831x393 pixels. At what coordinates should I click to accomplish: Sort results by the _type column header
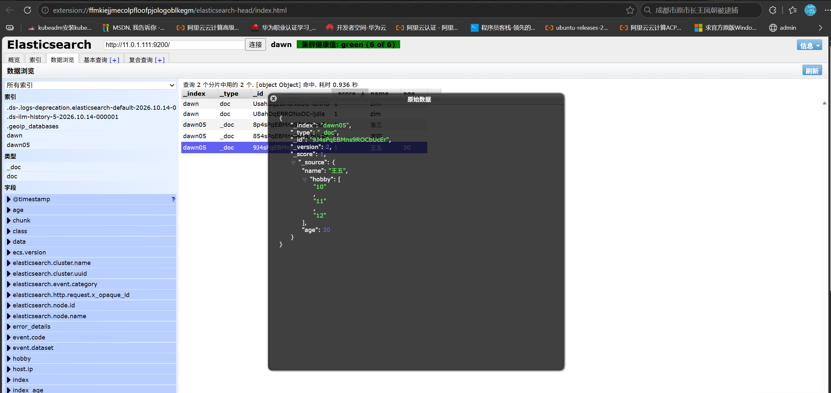(x=234, y=94)
